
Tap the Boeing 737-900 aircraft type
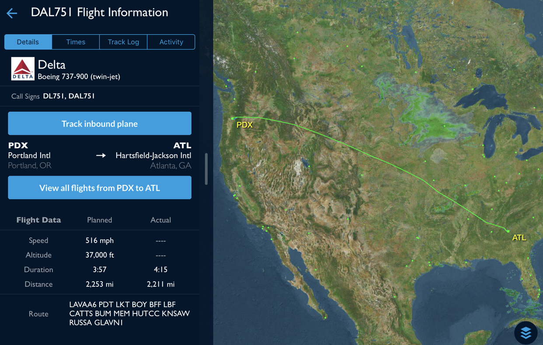pos(79,77)
